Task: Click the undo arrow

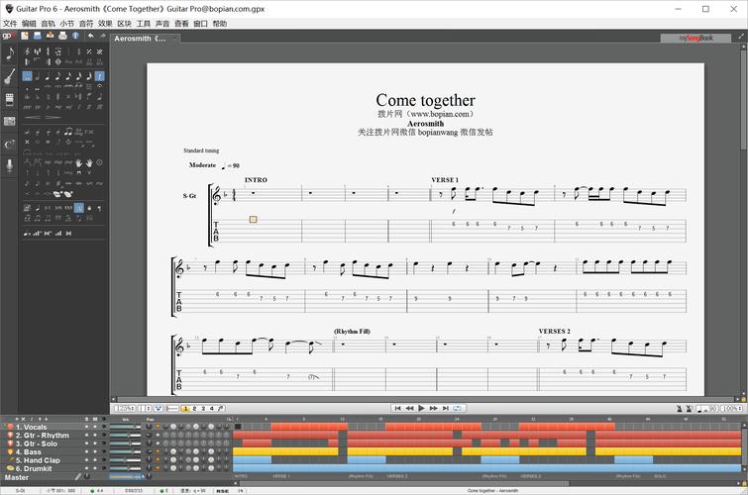Action: pos(90,36)
